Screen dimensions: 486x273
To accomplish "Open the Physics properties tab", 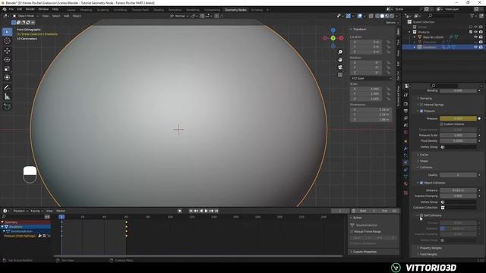I will click(406, 162).
